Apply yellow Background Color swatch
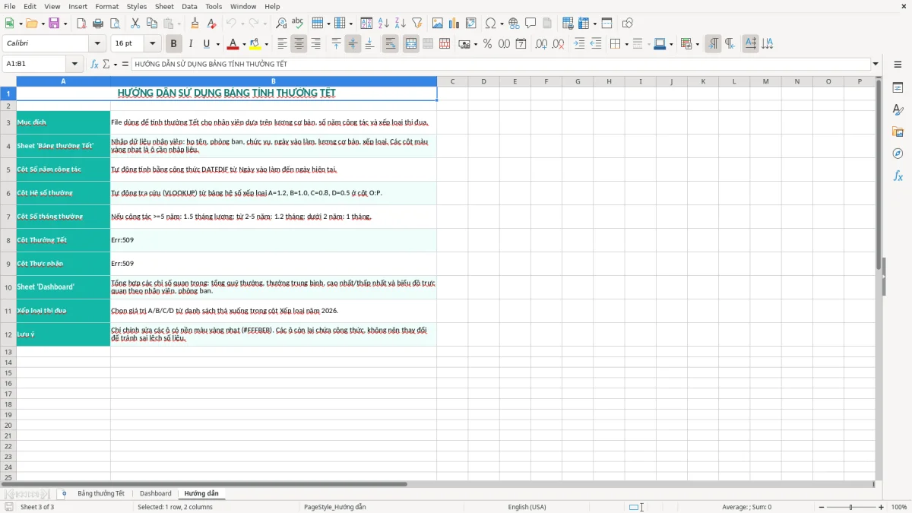 pyautogui.click(x=256, y=44)
